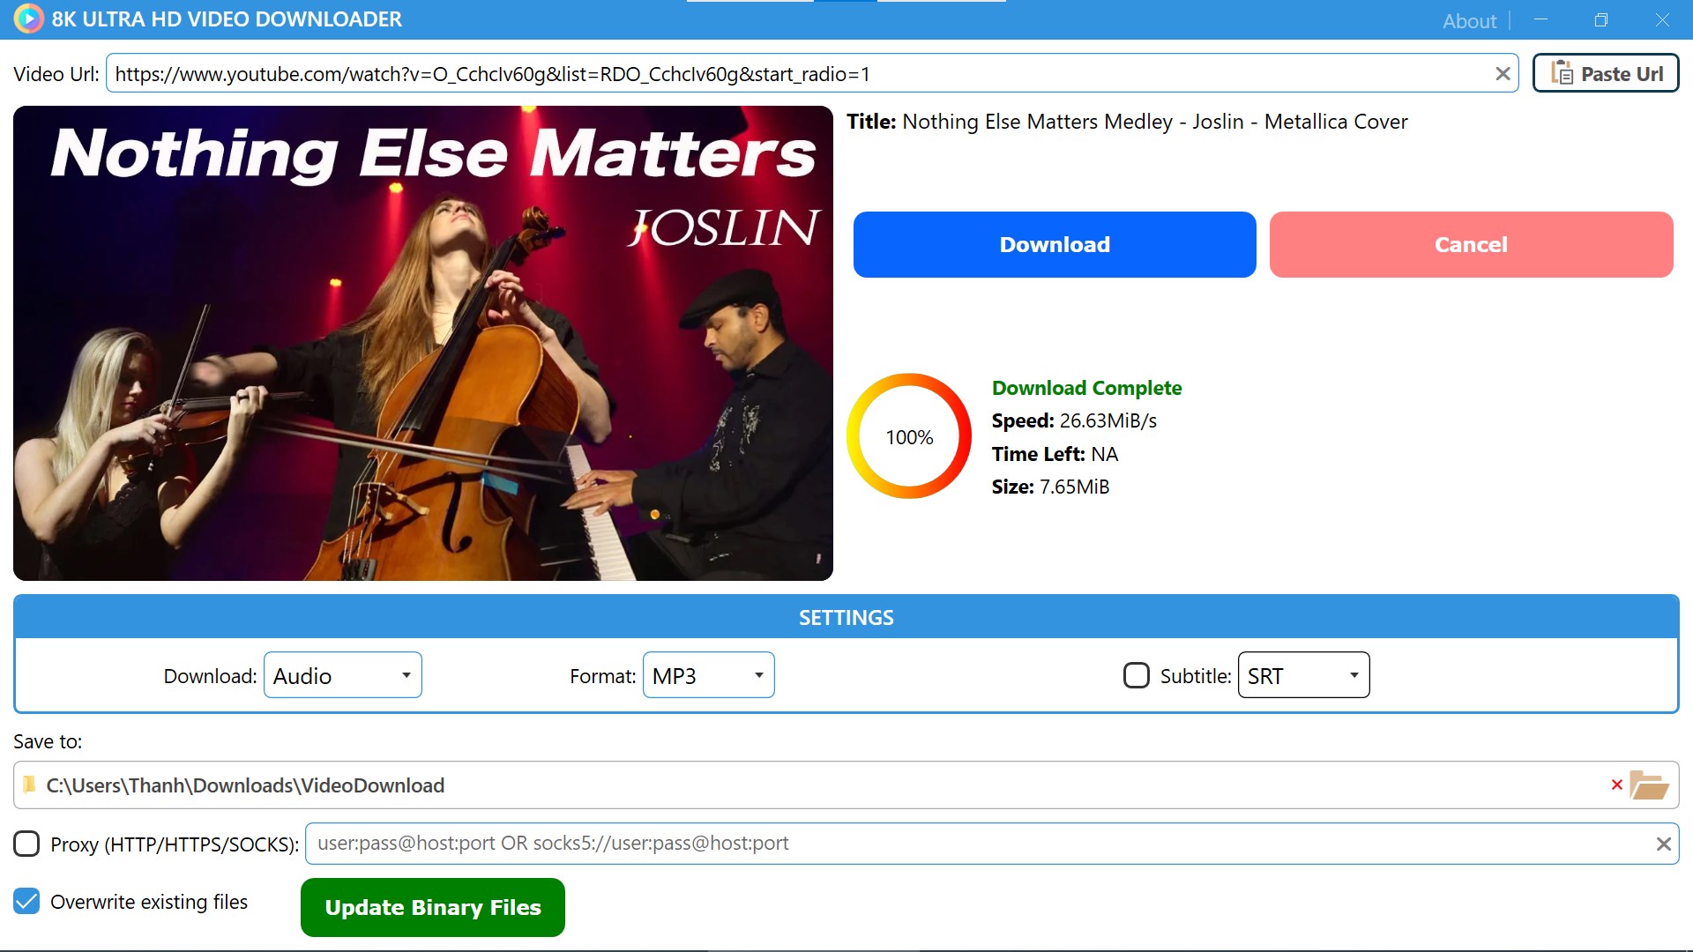Open folder browser for save location
The image size is (1693, 952).
coord(1649,785)
